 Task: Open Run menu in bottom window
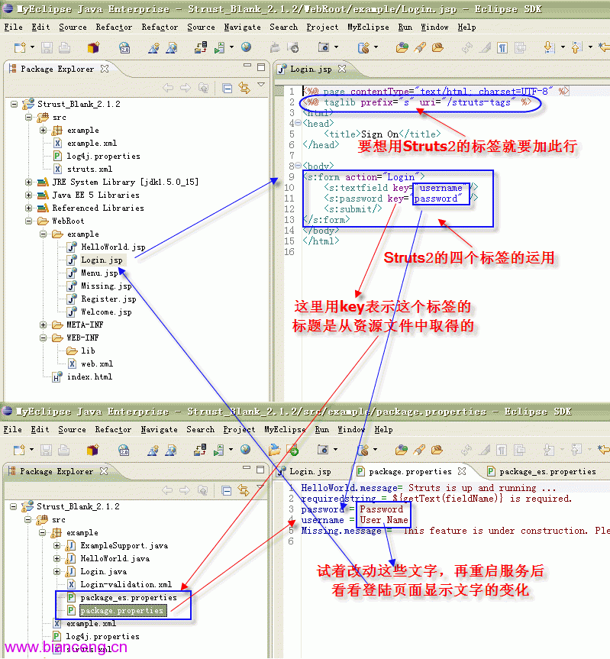click(x=322, y=429)
